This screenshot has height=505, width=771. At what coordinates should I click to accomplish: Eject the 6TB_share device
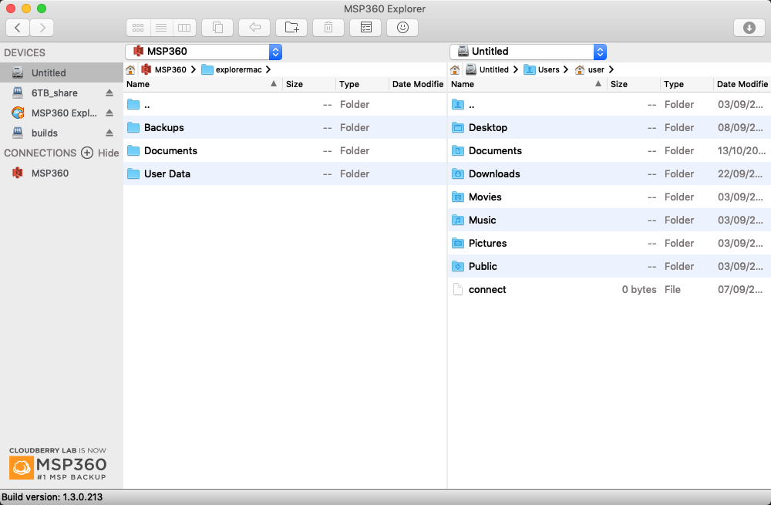coord(109,93)
